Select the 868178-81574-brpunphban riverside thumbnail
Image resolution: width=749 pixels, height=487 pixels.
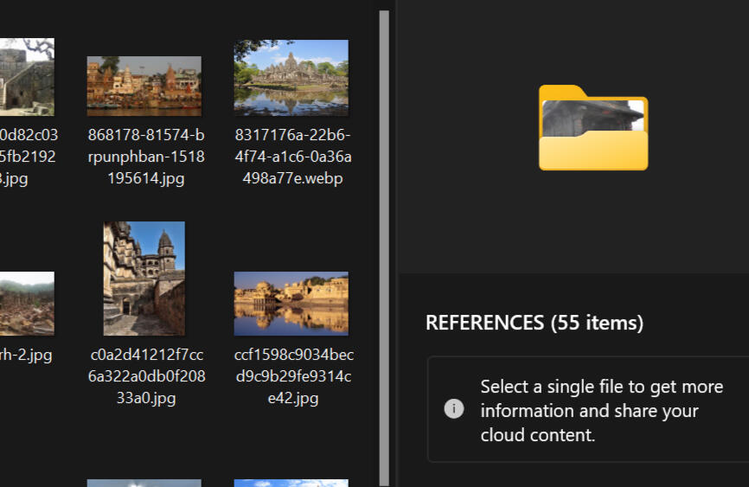point(144,86)
